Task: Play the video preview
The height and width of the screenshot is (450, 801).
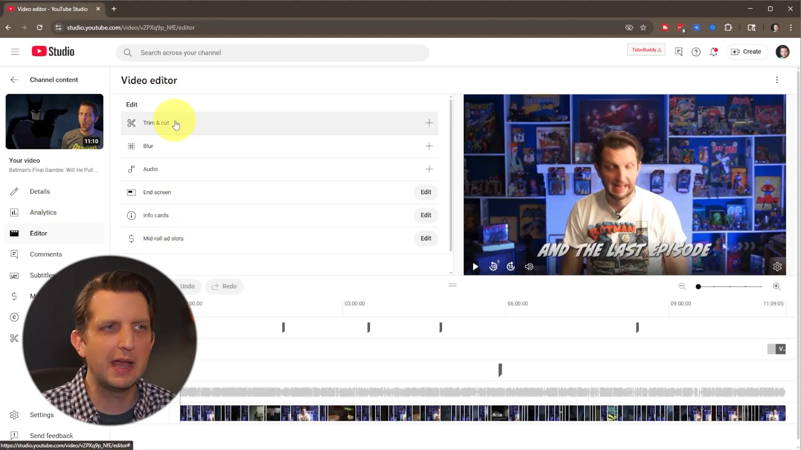Action: pos(475,267)
